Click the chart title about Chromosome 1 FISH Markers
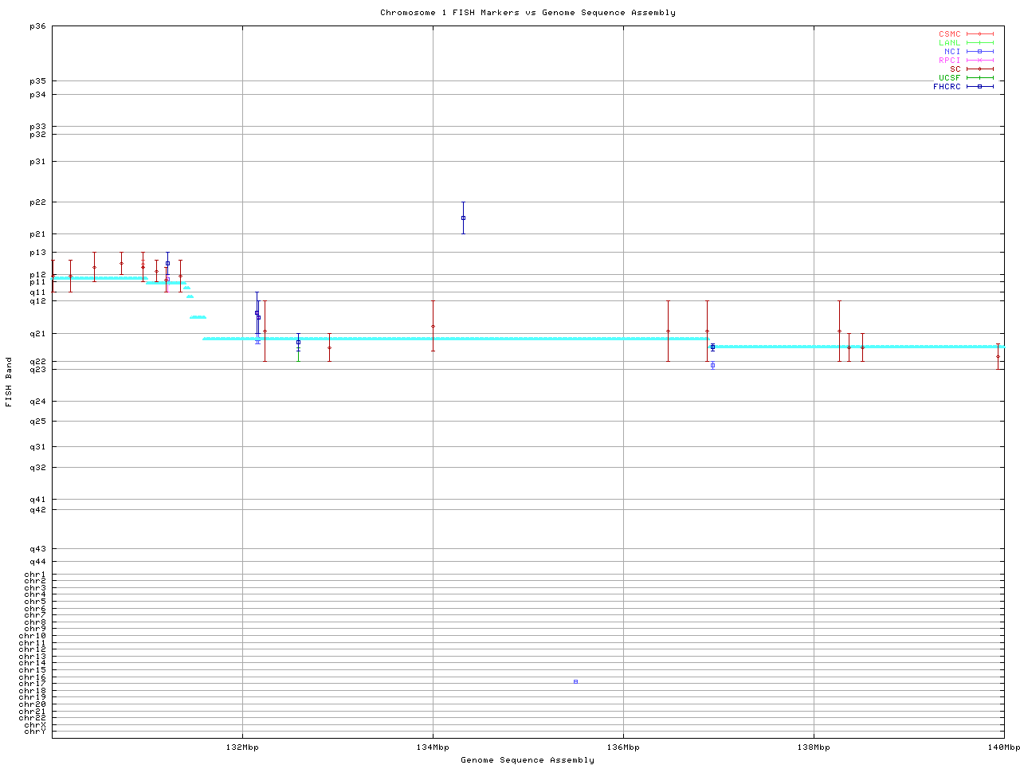Screen dimensions: 1020x765 (528, 13)
